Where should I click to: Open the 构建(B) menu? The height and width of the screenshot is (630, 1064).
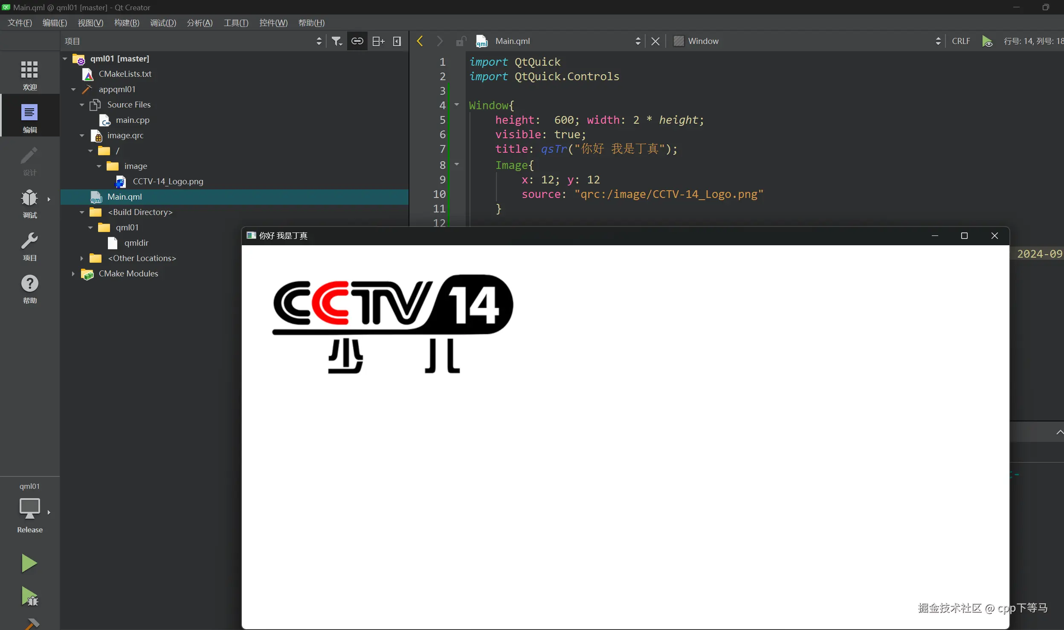tap(127, 23)
